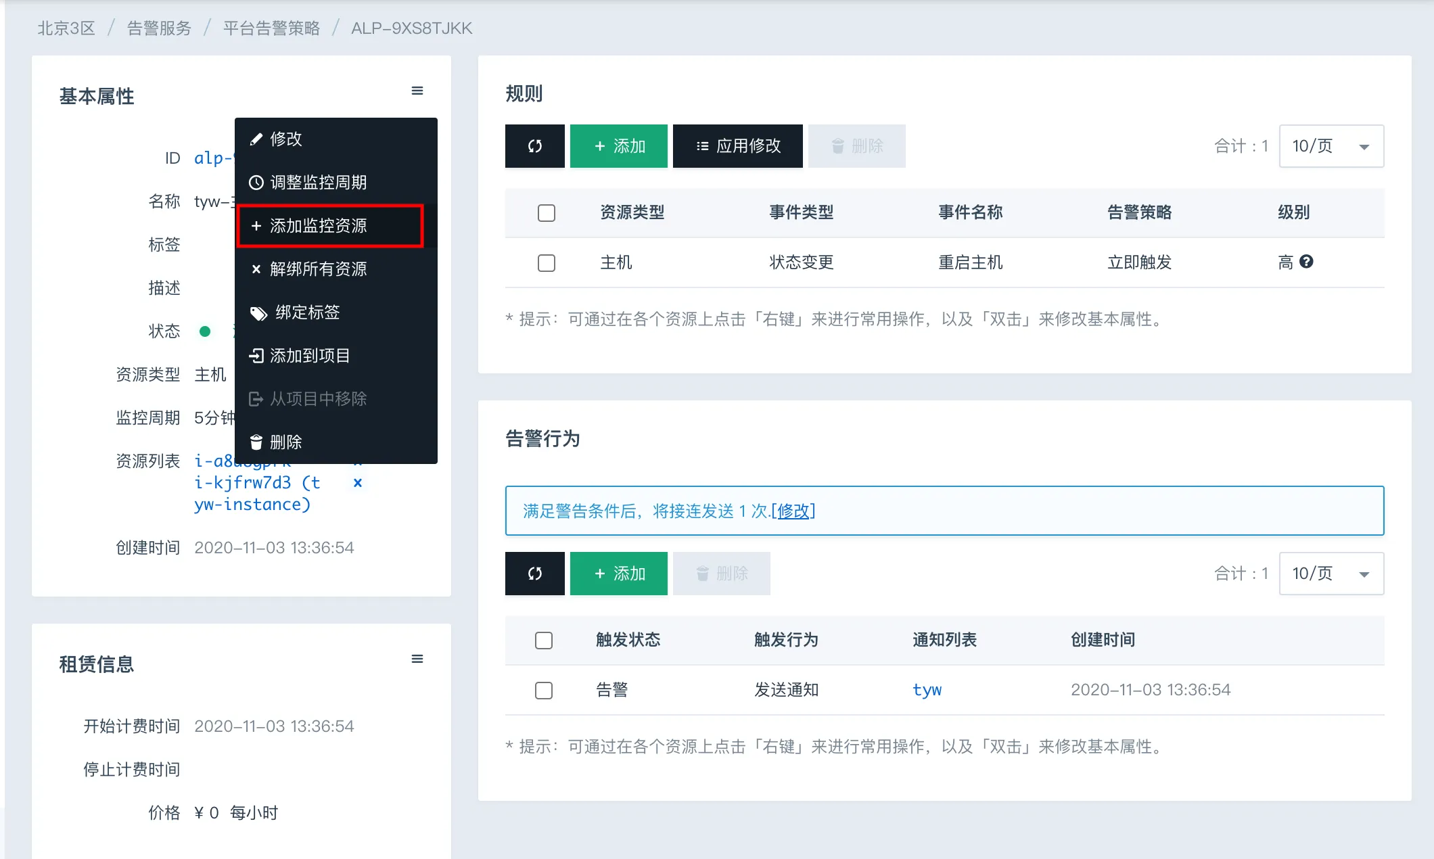Click the 创建时间 column header in 告警行为 table
Screen dimensions: 1434x859
click(x=1103, y=640)
